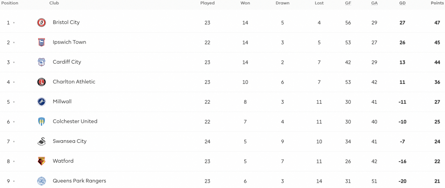The width and height of the screenshot is (445, 188).
Task: Open the Bristol City club link
Action: click(x=66, y=22)
